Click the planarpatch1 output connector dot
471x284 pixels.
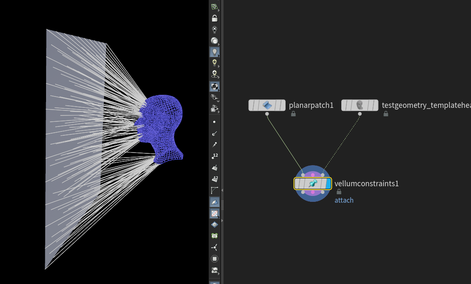coord(267,114)
